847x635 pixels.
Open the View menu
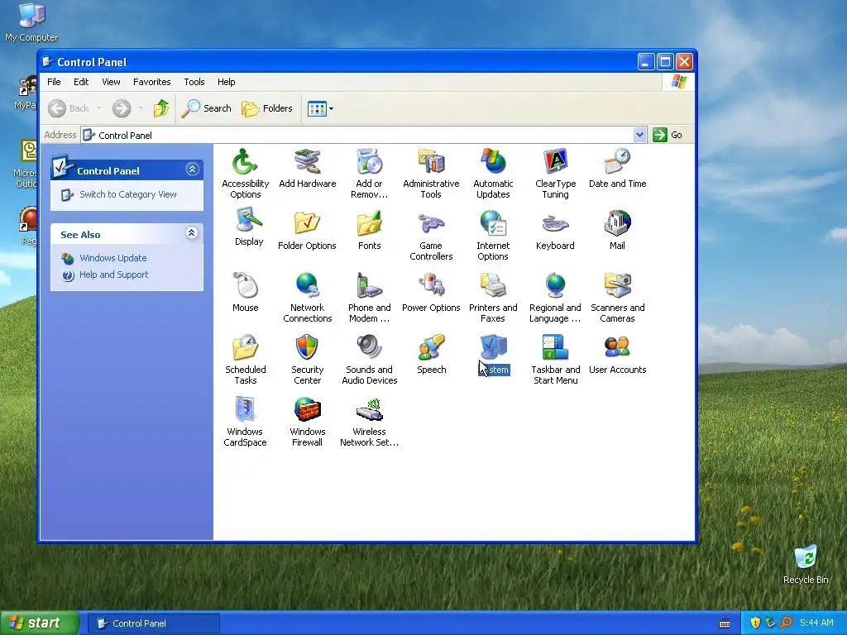[112, 82]
